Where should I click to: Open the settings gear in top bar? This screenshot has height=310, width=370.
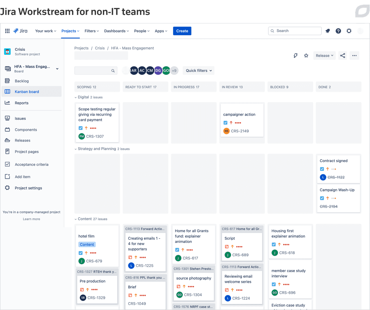point(349,31)
